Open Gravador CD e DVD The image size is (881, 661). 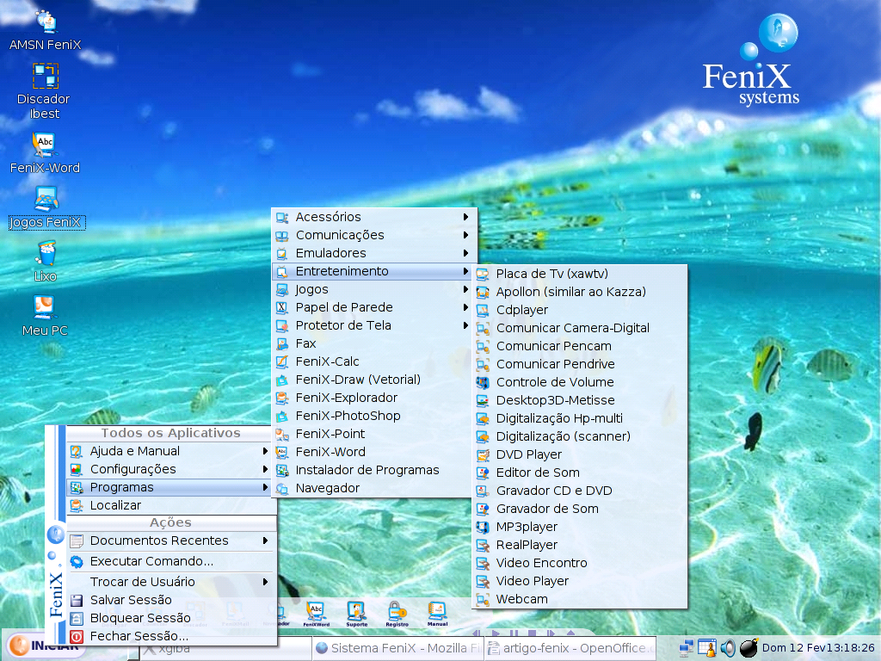click(579, 491)
